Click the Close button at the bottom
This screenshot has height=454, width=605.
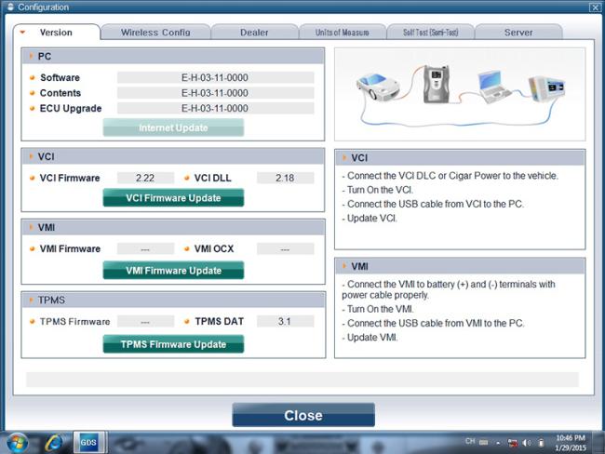click(302, 415)
